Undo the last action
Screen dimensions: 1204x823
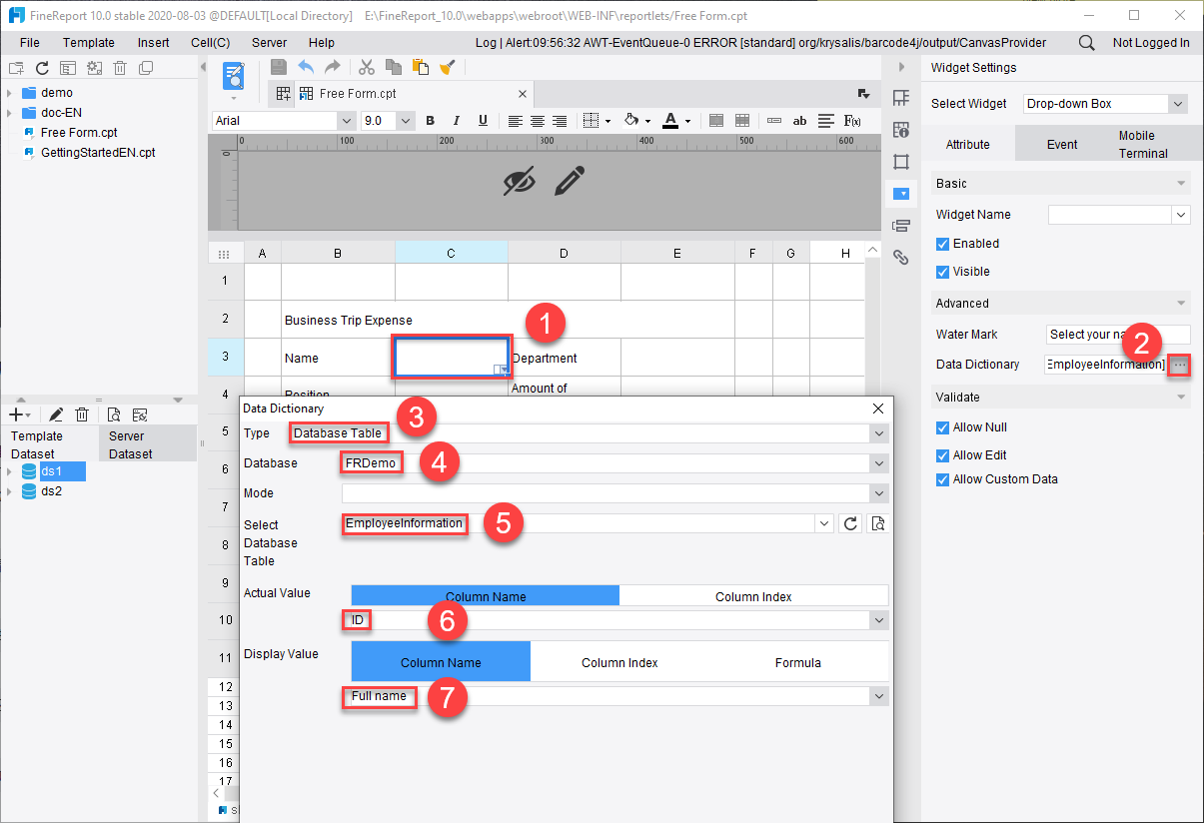[306, 67]
